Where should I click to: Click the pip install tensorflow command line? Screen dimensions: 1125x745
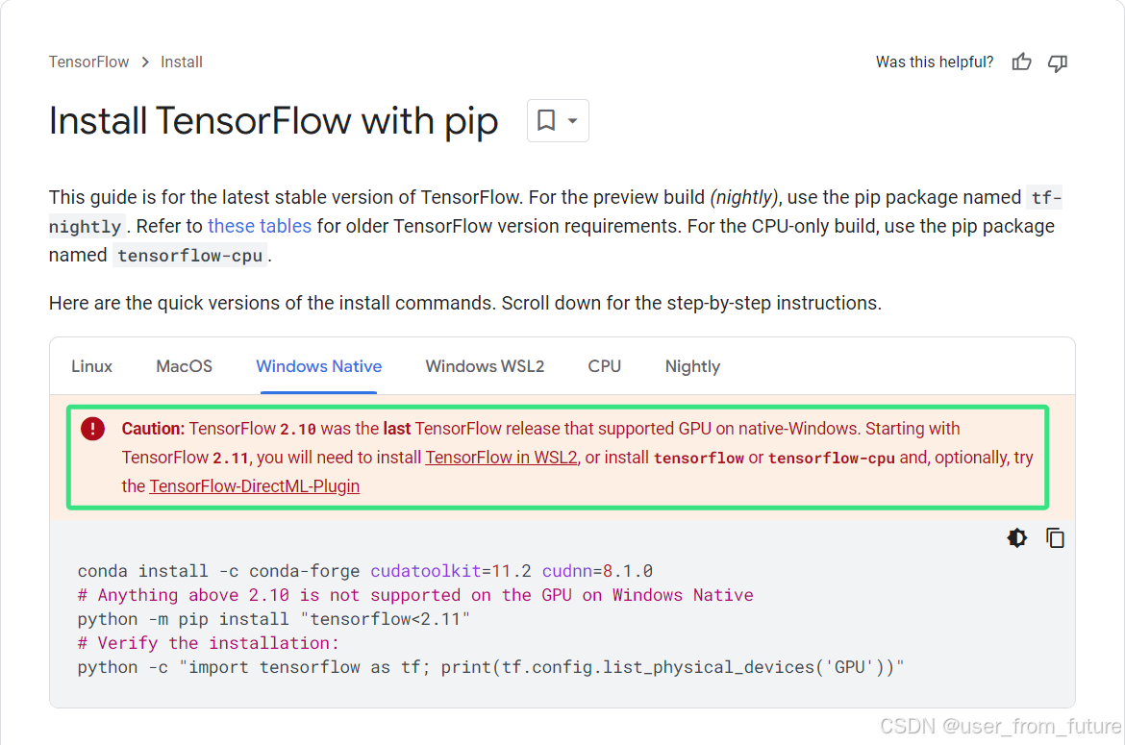coord(273,619)
